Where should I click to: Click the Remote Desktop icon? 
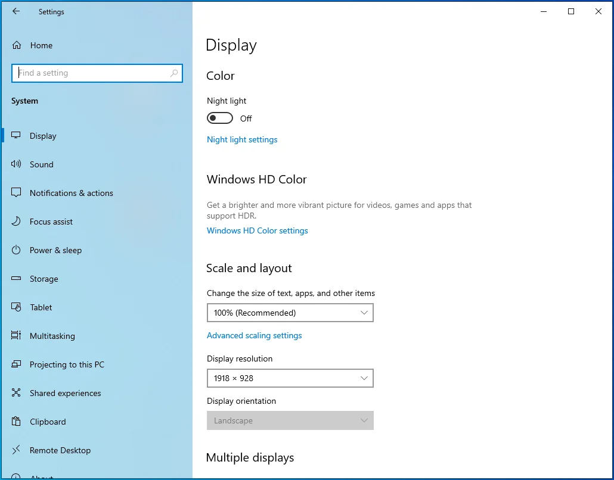pyautogui.click(x=16, y=450)
